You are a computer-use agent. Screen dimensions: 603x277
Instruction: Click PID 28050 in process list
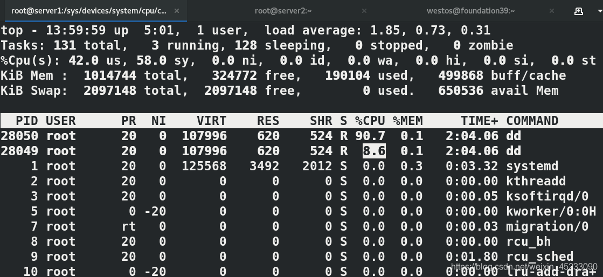pyautogui.click(x=19, y=136)
